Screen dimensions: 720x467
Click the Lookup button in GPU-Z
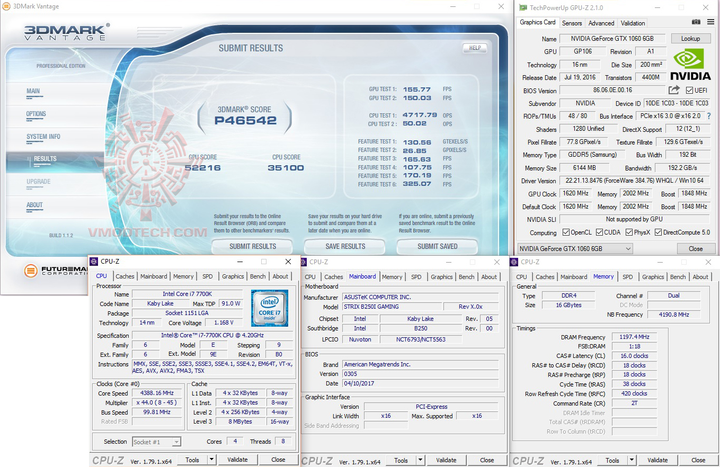(691, 38)
